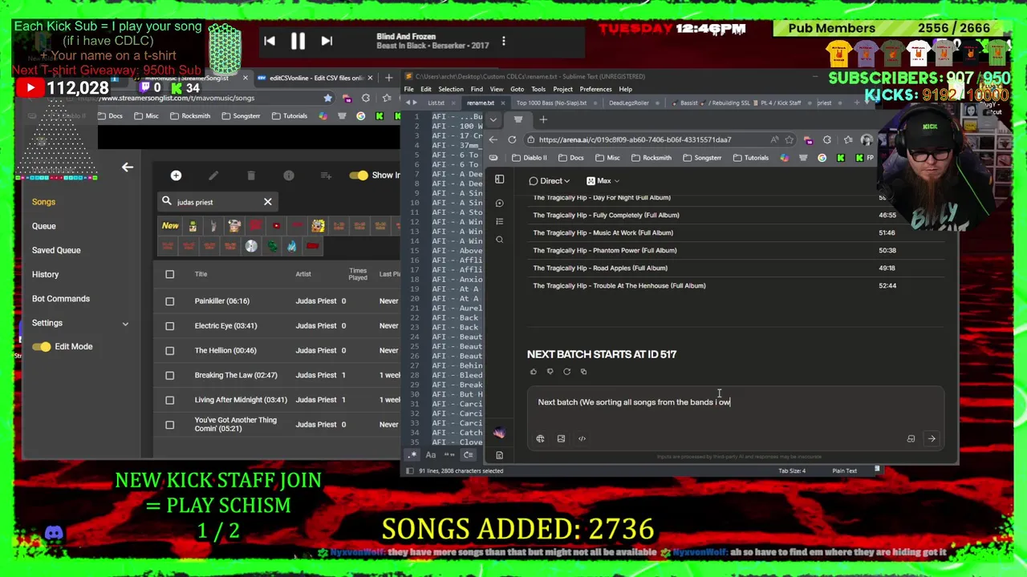Open the Sublime Text Preferences menu

tap(595, 89)
